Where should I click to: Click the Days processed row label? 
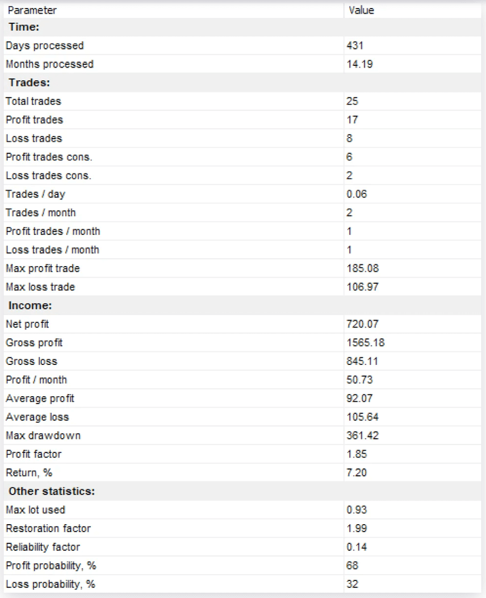click(x=44, y=45)
